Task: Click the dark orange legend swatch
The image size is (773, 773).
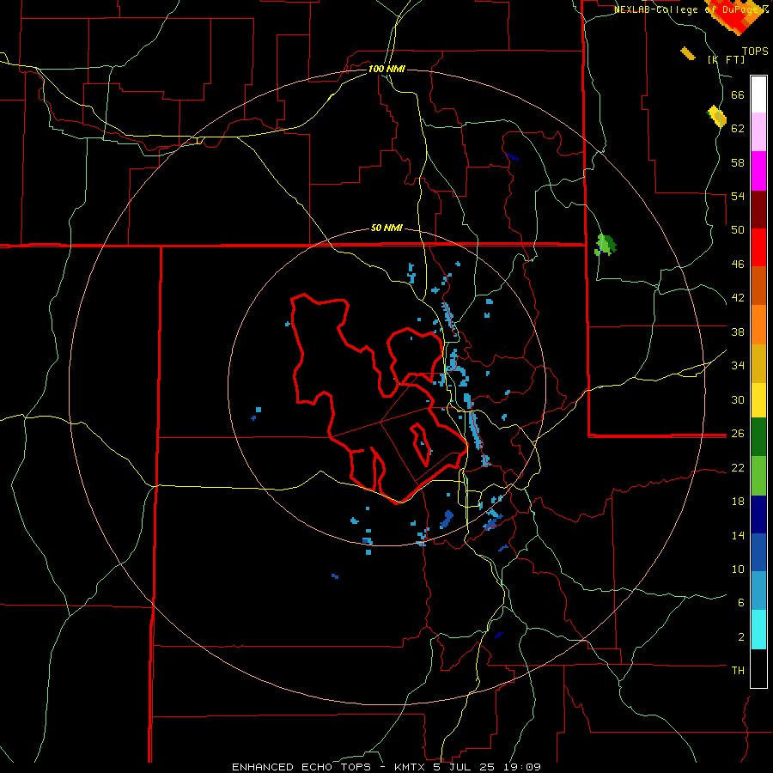Action: click(758, 285)
